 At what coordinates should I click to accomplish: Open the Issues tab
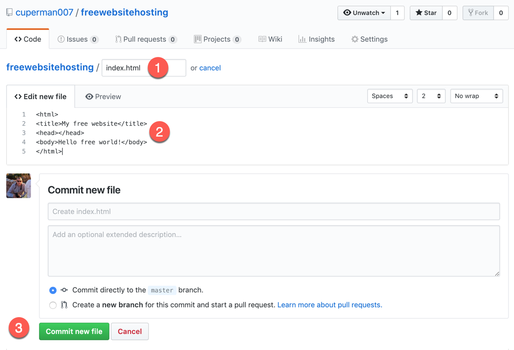click(77, 39)
